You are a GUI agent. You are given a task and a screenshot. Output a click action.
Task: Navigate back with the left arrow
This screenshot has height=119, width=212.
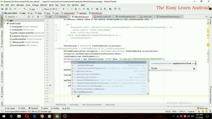pos(16,9)
